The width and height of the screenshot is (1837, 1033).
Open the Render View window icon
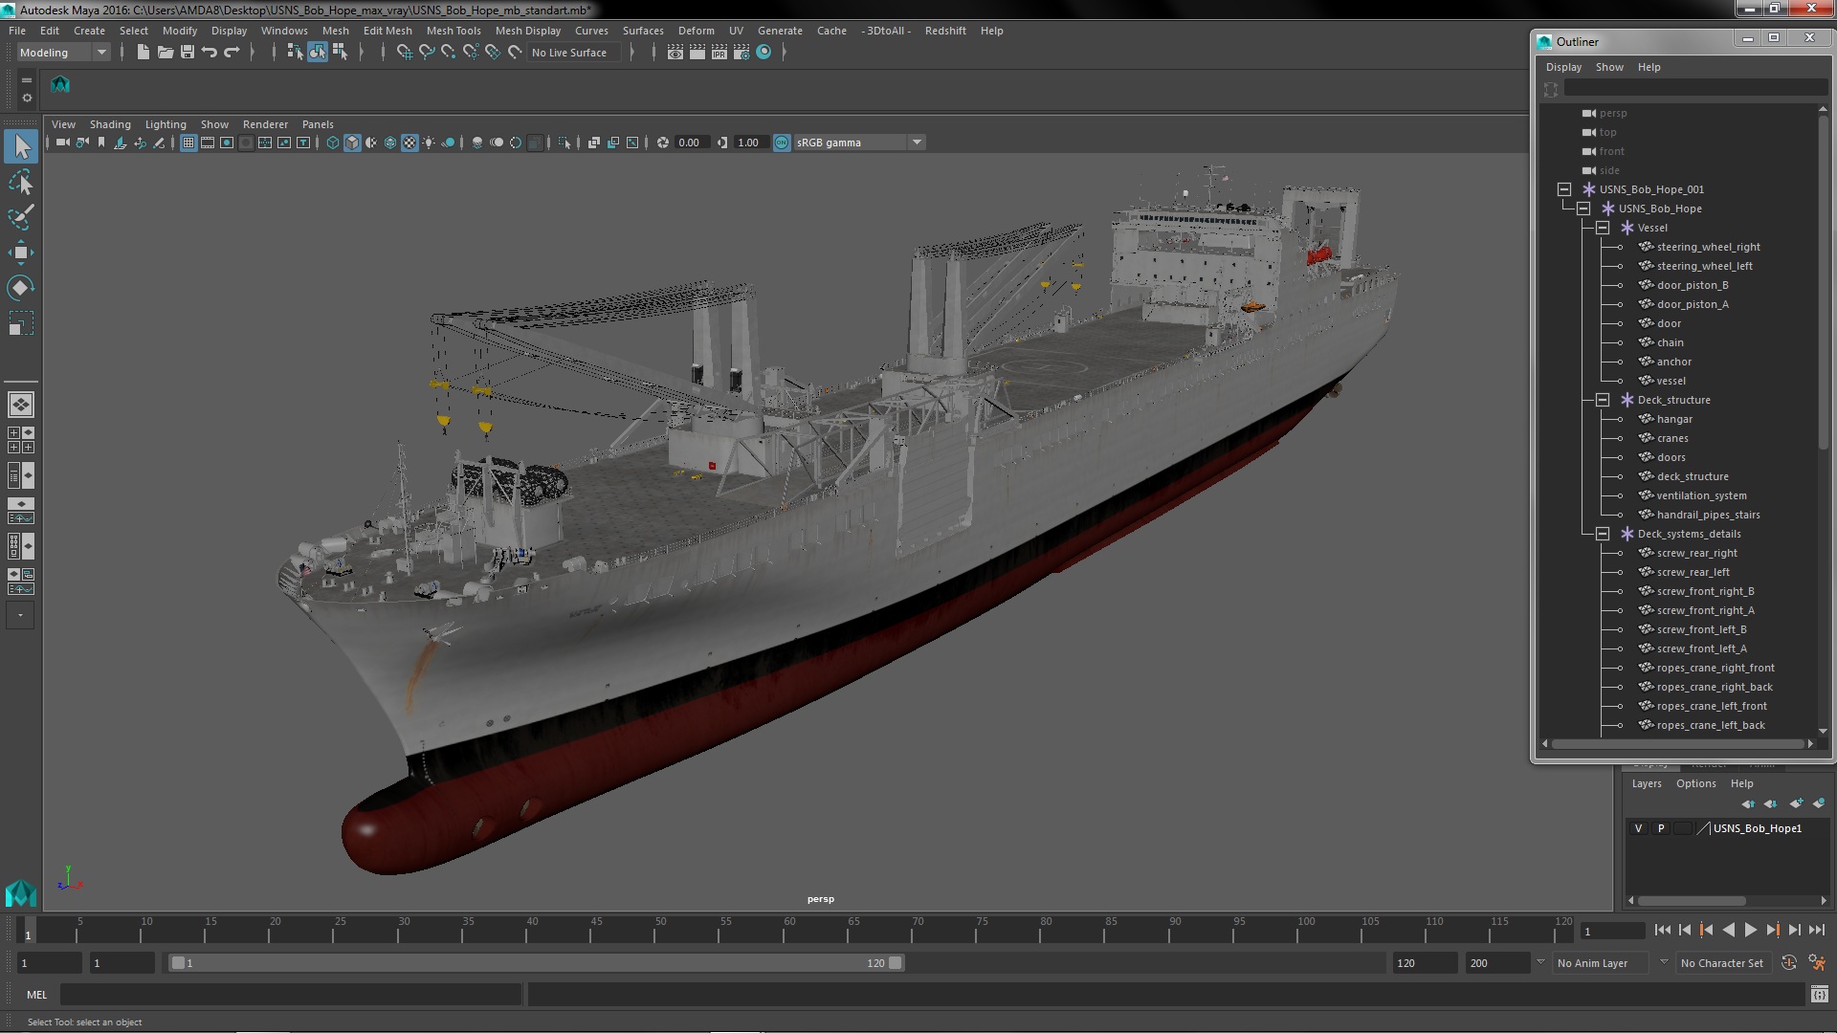click(x=675, y=53)
